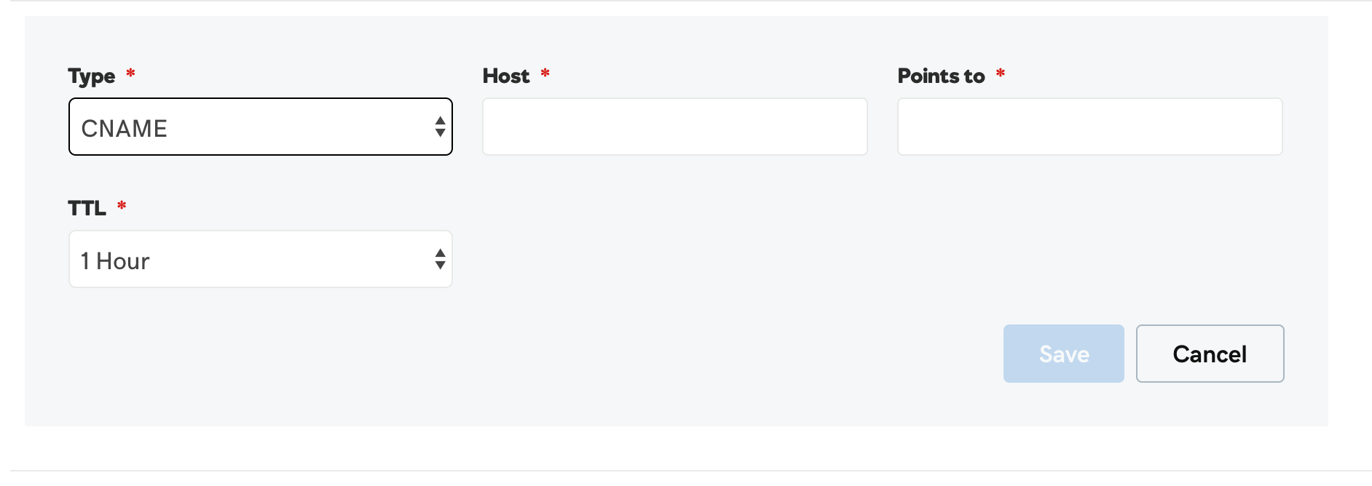
Task: Focus the Host text field
Action: [x=675, y=127]
